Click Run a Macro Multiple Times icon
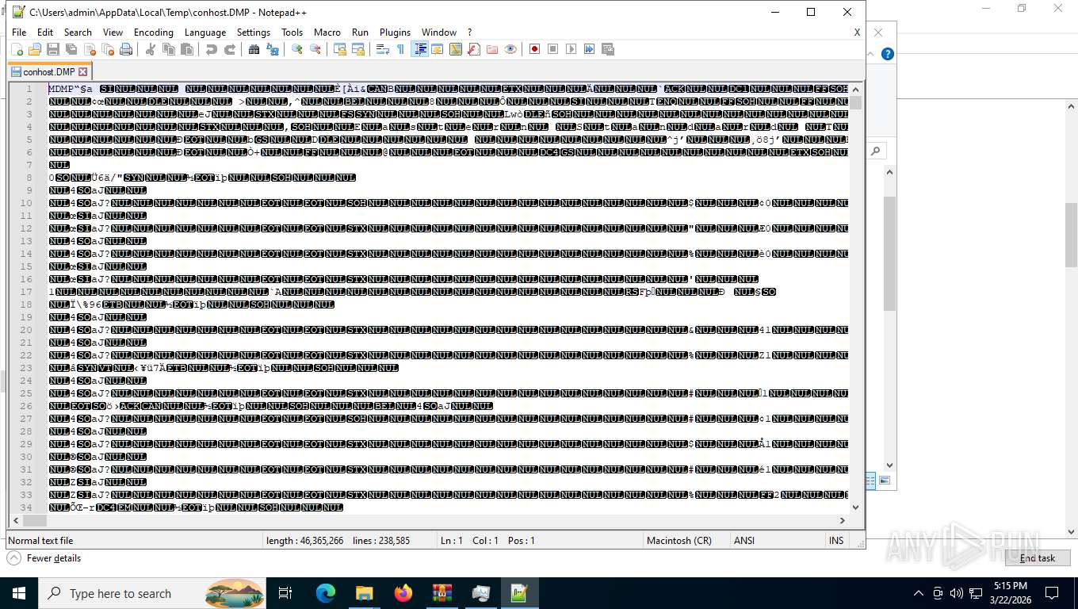This screenshot has height=609, width=1078. pyautogui.click(x=590, y=49)
